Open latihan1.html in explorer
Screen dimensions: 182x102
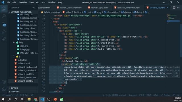click(24, 63)
